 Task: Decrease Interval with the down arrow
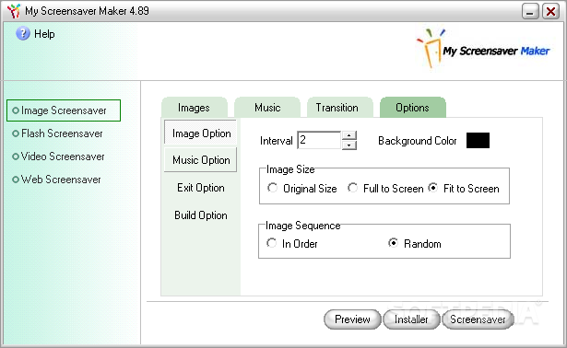coord(348,145)
